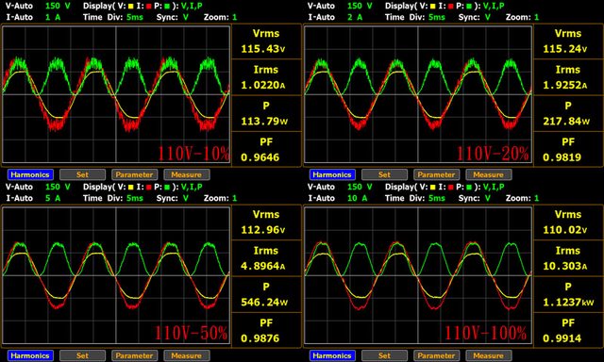Click the green P color swatch, bottom-left header
Viewport: 604px width, 362px height.
(167, 188)
